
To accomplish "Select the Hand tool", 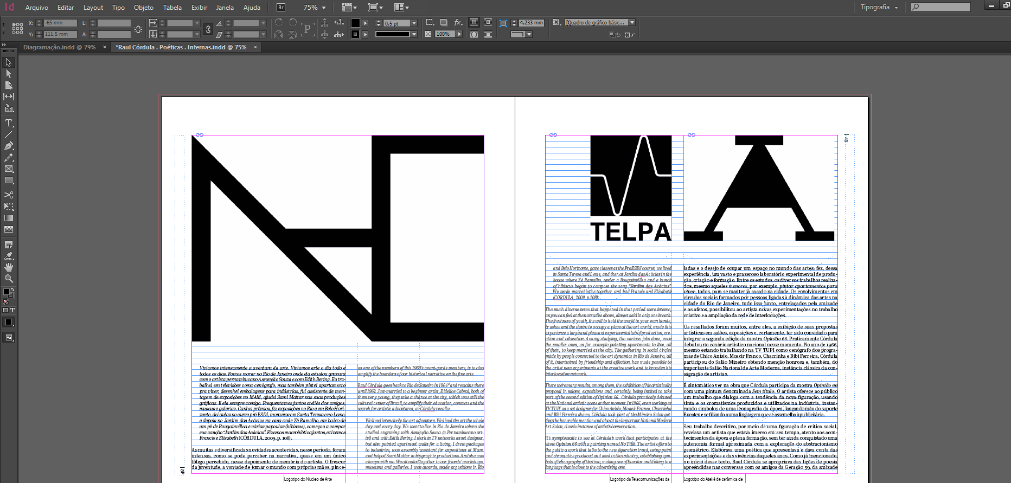I will tap(9, 267).
